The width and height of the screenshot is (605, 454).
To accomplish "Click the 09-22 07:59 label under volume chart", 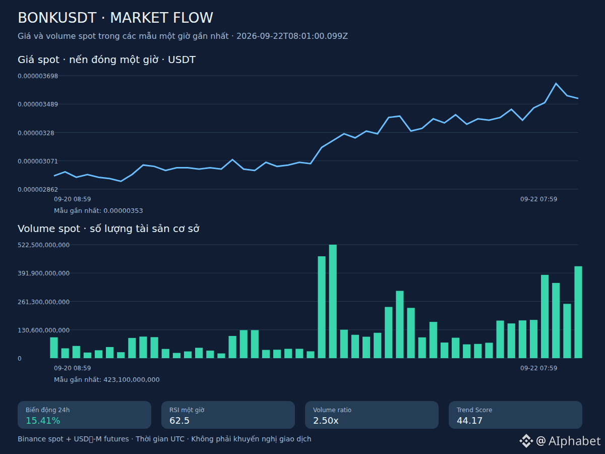I will pos(539,368).
